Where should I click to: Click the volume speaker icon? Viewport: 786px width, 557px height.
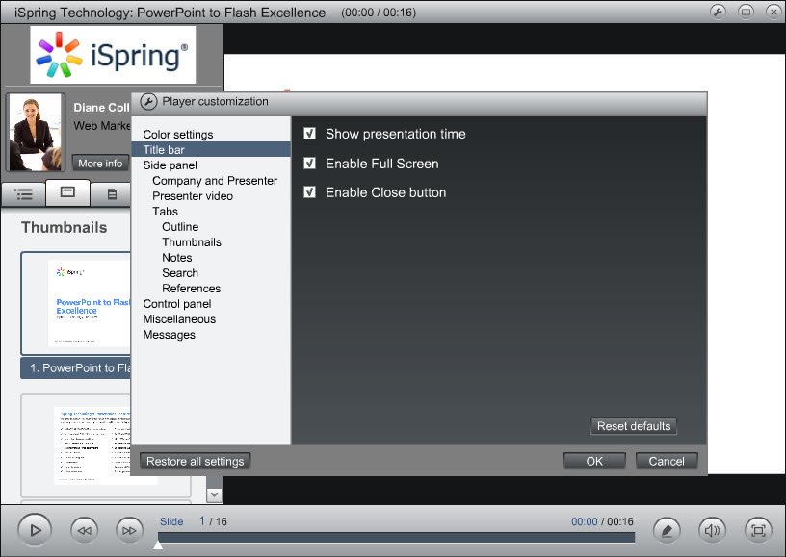[712, 530]
